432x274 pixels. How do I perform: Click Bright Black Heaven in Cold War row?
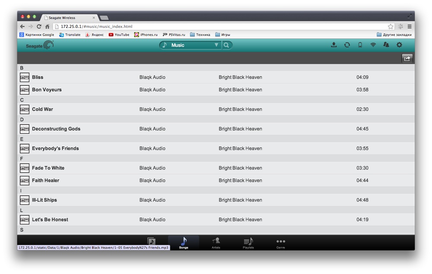tap(240, 109)
